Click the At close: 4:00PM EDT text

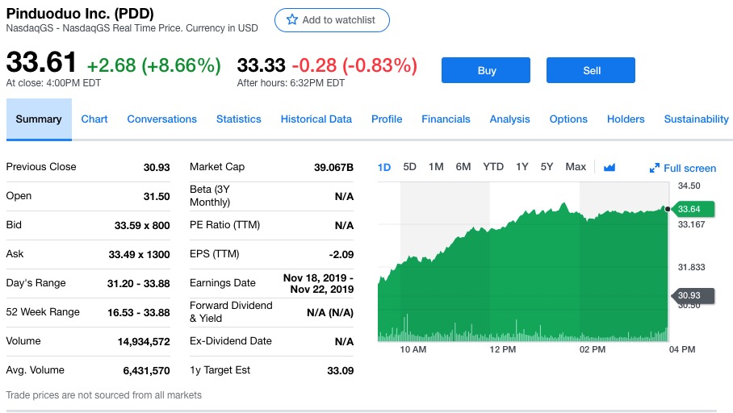point(53,83)
